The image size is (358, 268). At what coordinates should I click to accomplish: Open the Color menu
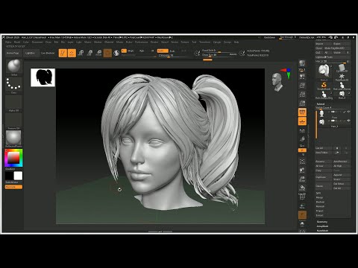coord(26,42)
